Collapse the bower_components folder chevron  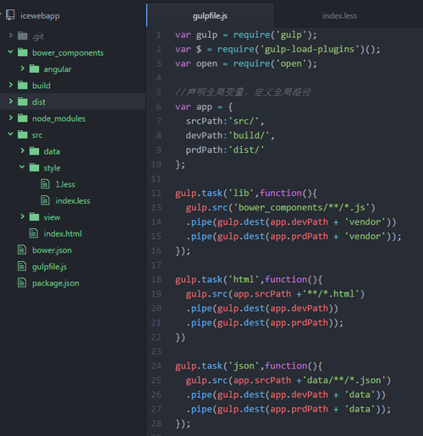click(10, 52)
